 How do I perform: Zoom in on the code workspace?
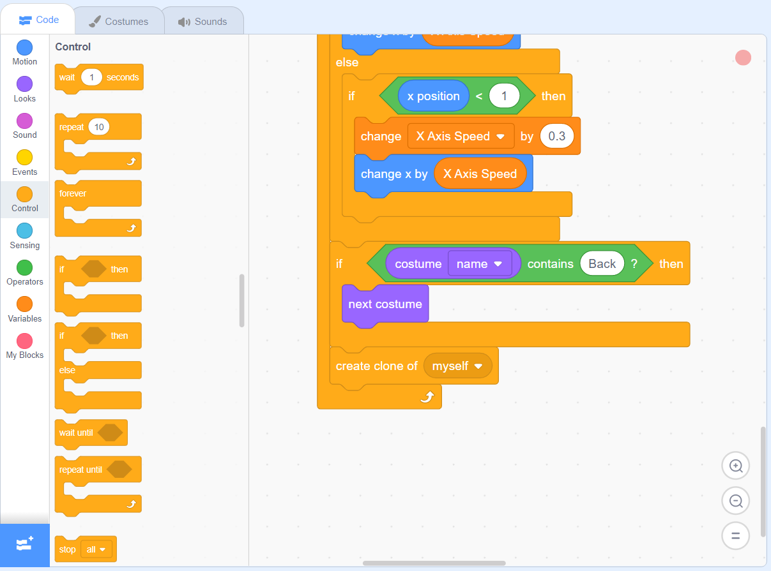click(x=735, y=466)
